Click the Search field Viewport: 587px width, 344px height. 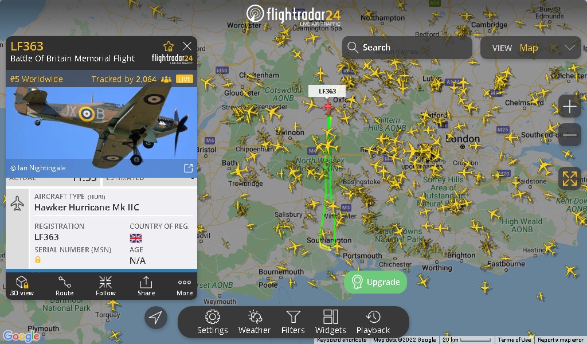407,48
